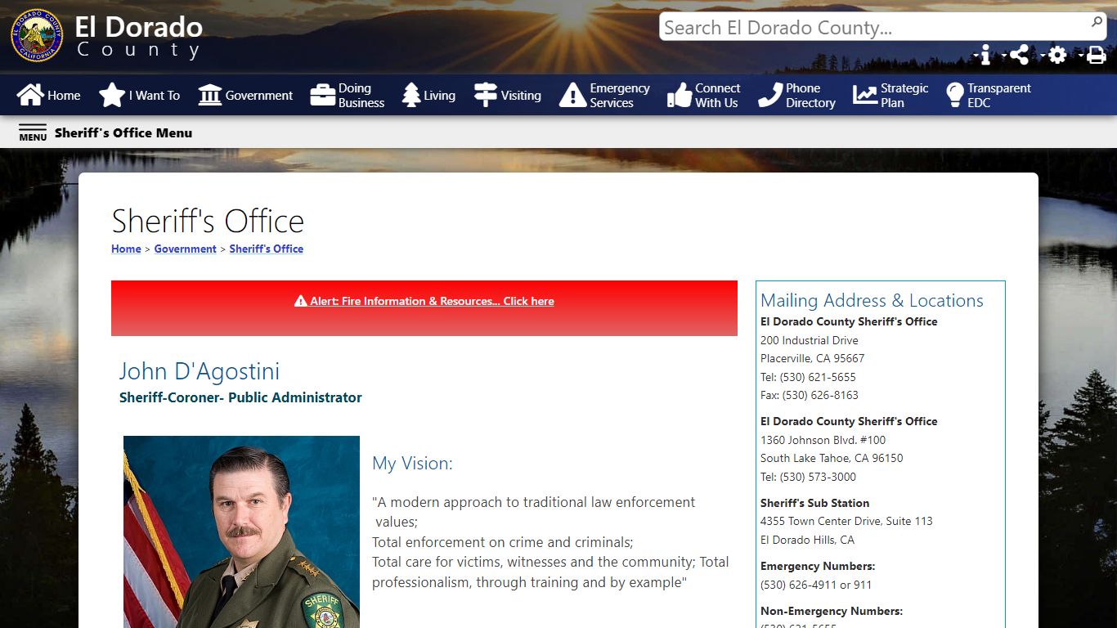The width and height of the screenshot is (1117, 628).
Task: Click the El Dorado Hills, CA line
Action: (x=807, y=540)
